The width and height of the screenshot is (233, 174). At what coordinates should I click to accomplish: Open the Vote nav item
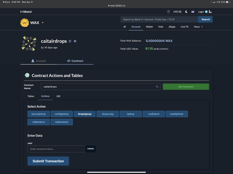coord(161,27)
